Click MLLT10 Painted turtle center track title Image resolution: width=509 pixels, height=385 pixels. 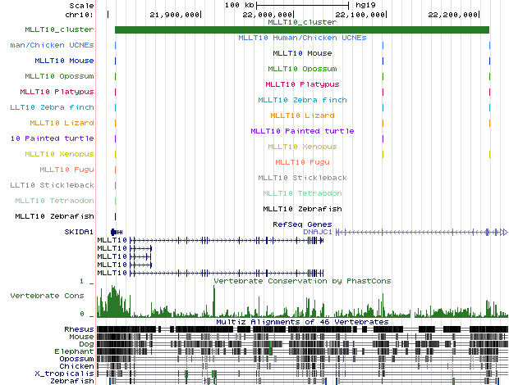301,131
